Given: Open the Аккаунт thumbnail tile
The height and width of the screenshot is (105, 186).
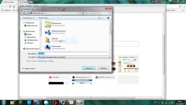Looking at the screenshot, I should tap(128, 64).
